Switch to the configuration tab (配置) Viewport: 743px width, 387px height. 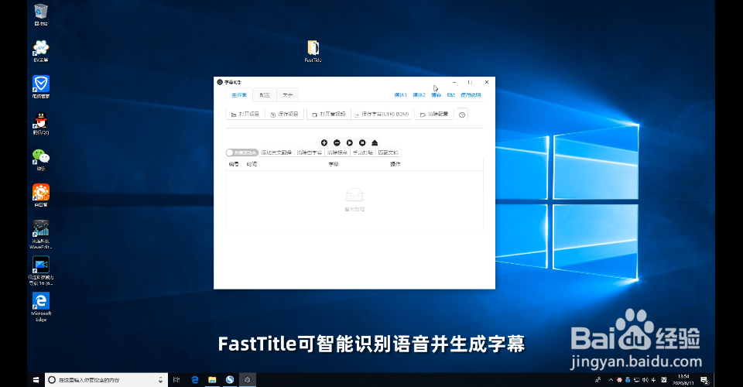[x=265, y=94]
